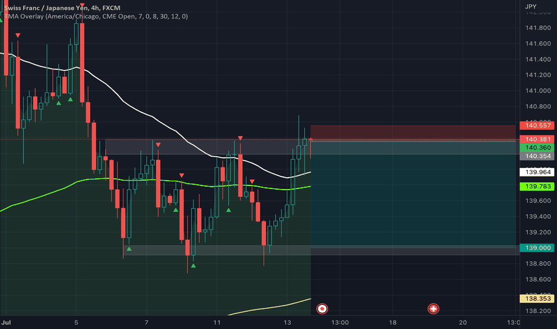Click the Jul label on the time axis

[x=6, y=322]
